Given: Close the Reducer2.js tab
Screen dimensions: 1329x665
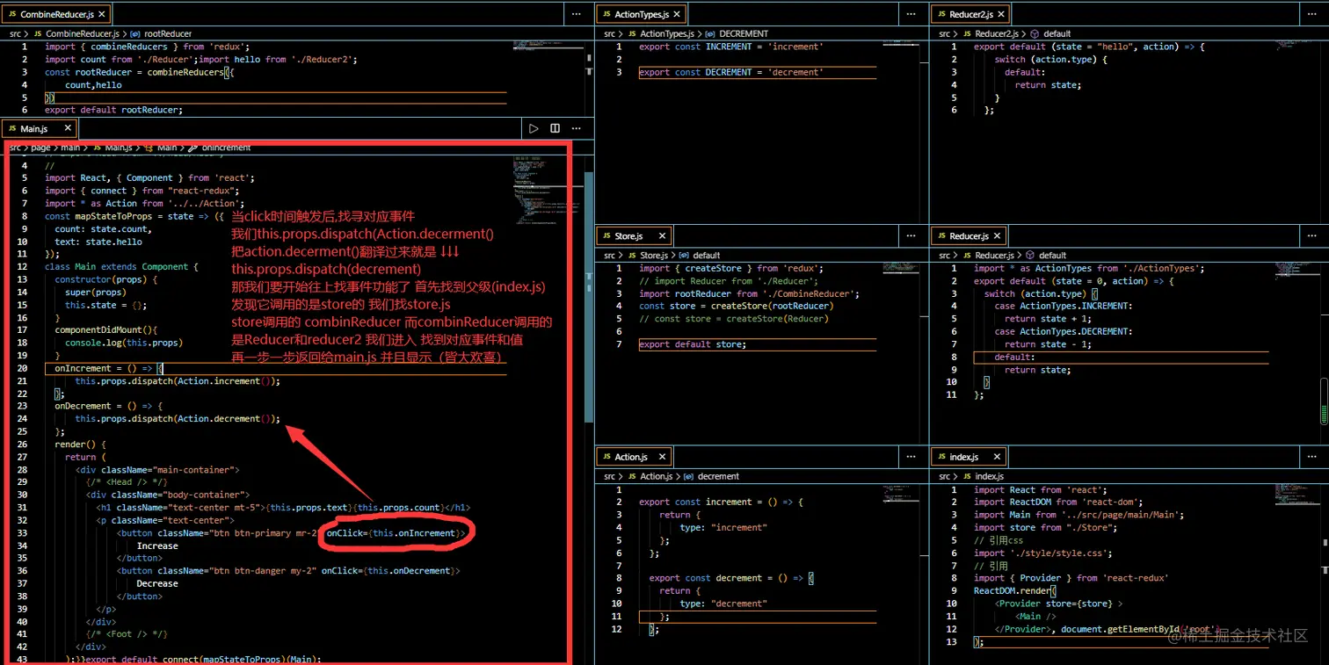Looking at the screenshot, I should click(x=1001, y=15).
